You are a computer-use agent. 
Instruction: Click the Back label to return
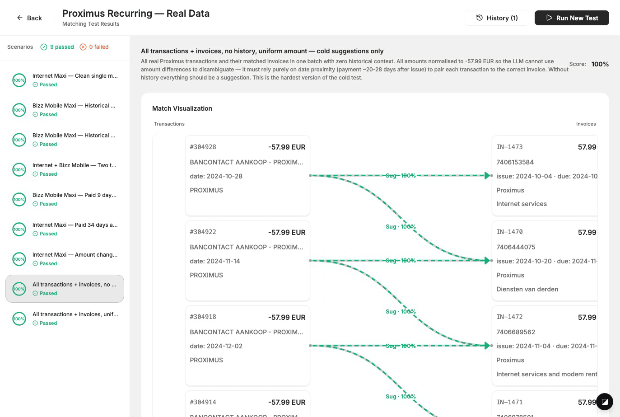[x=34, y=18]
